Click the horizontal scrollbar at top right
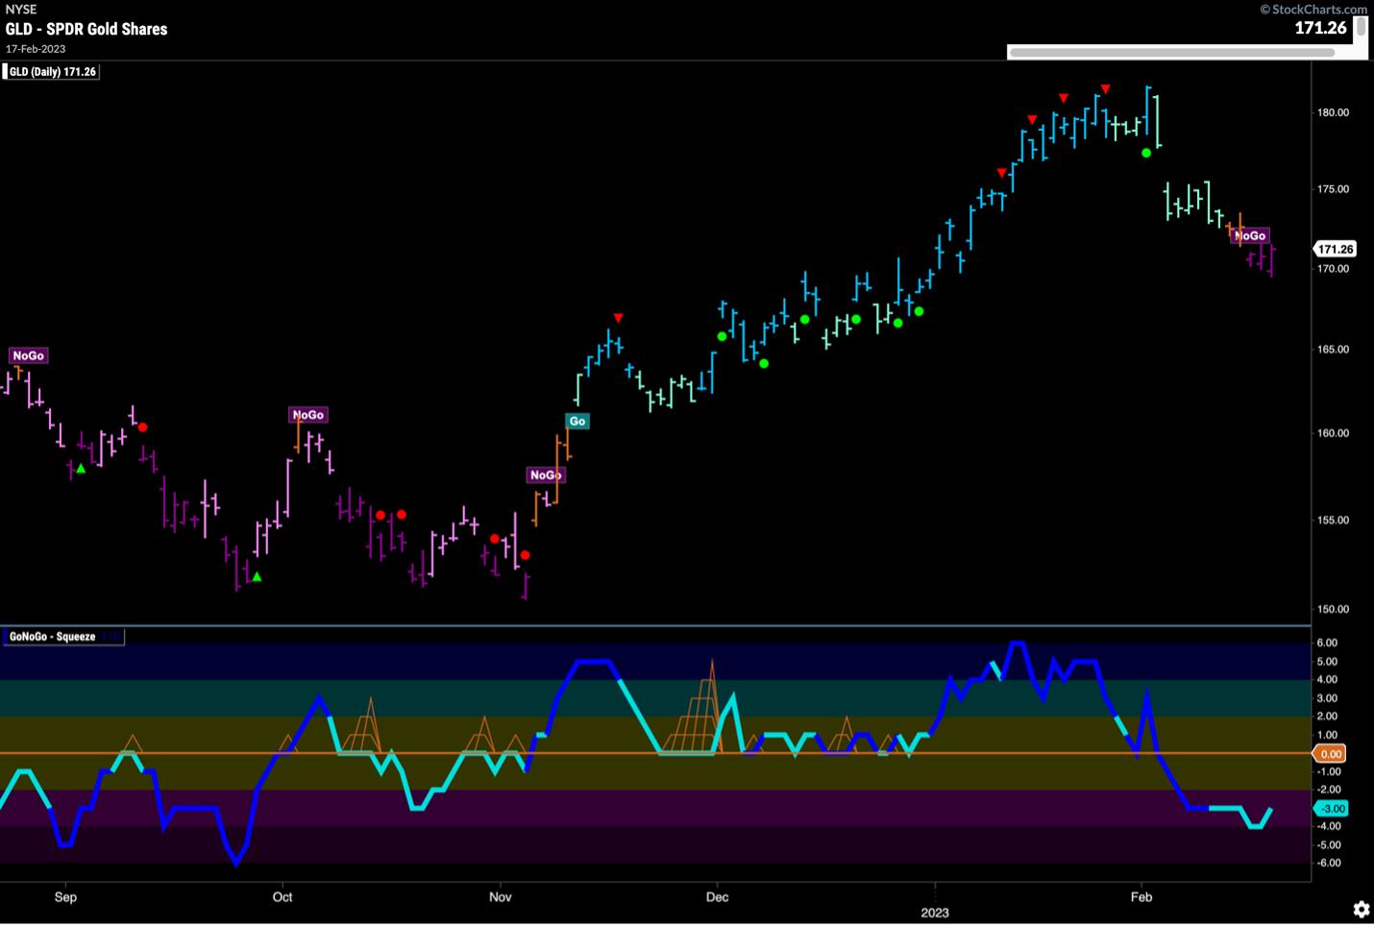1374x927 pixels. [1170, 52]
